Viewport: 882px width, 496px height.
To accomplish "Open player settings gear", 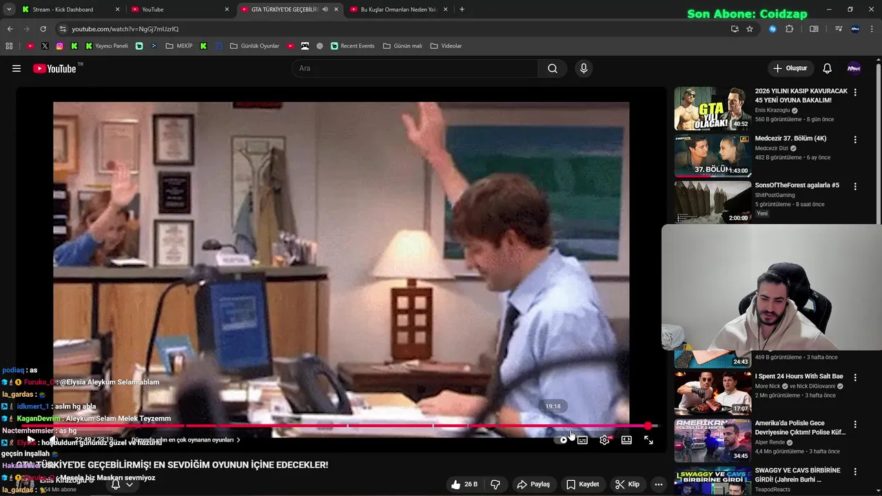I will pyautogui.click(x=604, y=440).
